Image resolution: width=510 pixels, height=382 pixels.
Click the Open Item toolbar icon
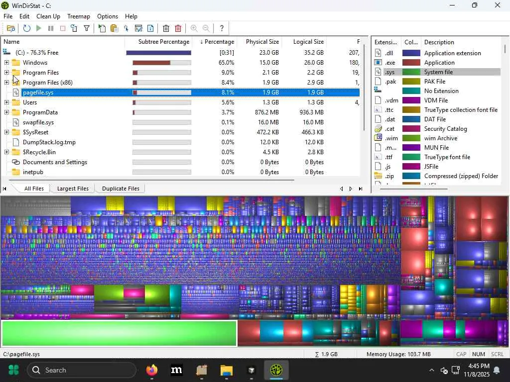click(x=102, y=28)
